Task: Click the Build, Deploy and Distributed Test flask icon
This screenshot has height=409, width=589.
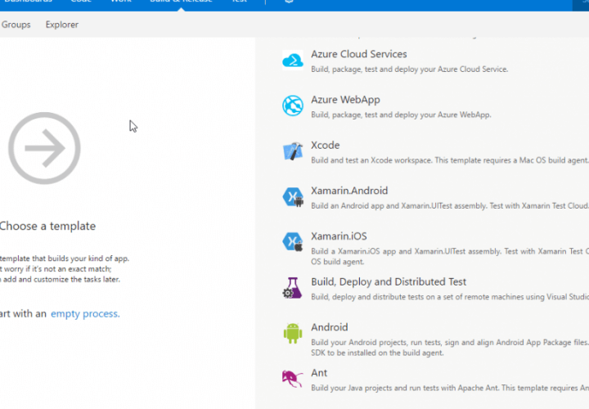Action: [292, 288]
